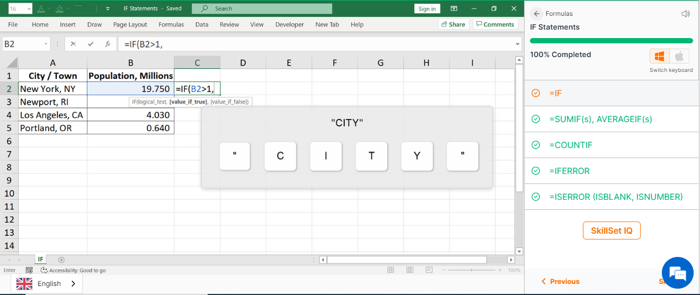Click the on-screen T key
Viewport: 700px width, 295px height.
[x=371, y=156]
